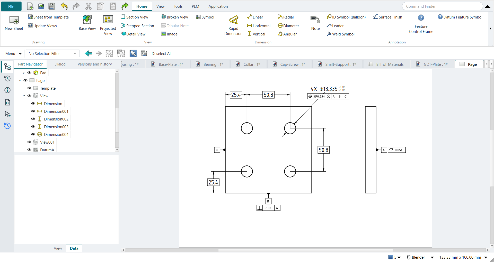Open the Versions and history tab
Image resolution: width=494 pixels, height=262 pixels.
coord(95,64)
